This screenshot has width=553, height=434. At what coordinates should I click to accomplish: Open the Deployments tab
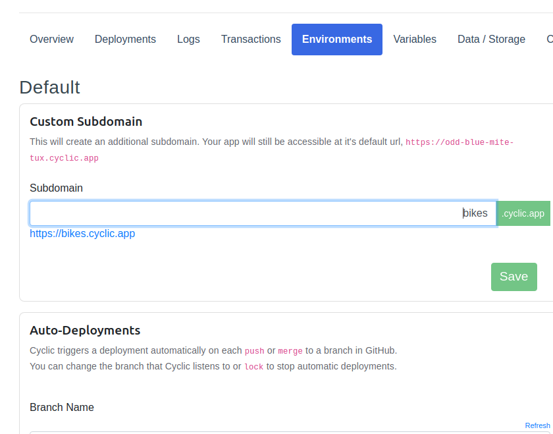tap(125, 39)
